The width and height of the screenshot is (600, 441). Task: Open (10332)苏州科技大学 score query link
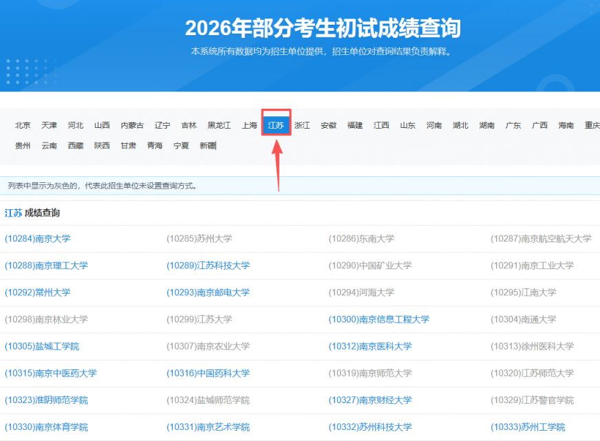tap(370, 427)
